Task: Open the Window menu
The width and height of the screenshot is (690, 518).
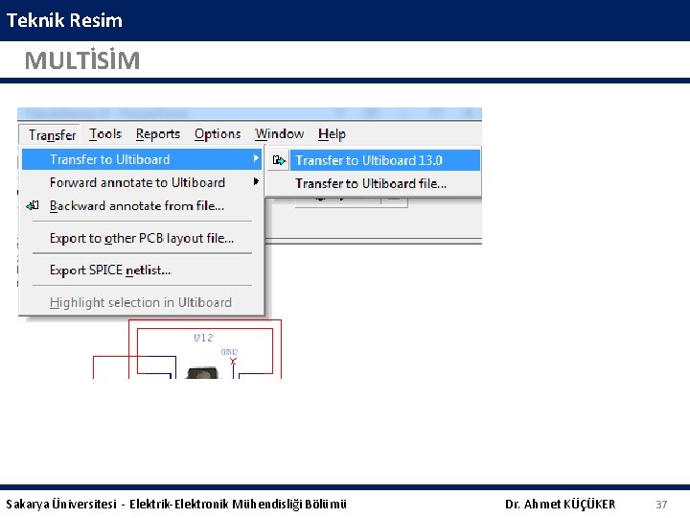Action: (x=279, y=134)
